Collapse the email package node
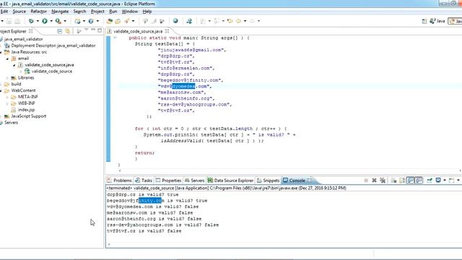This screenshot has width=462, height=260. pos(7,58)
